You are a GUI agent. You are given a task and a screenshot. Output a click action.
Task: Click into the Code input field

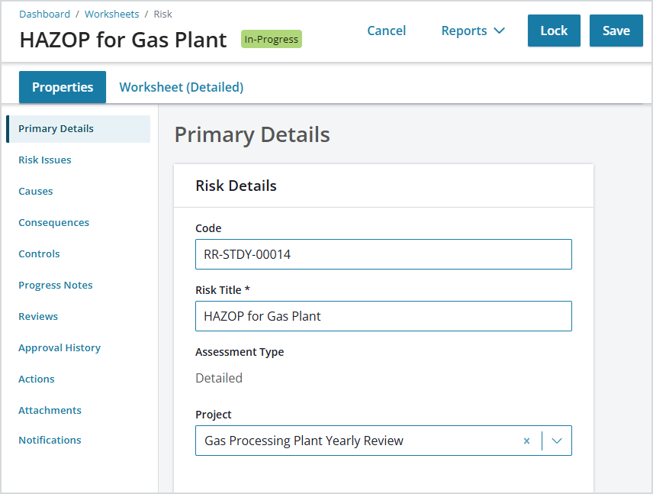383,254
